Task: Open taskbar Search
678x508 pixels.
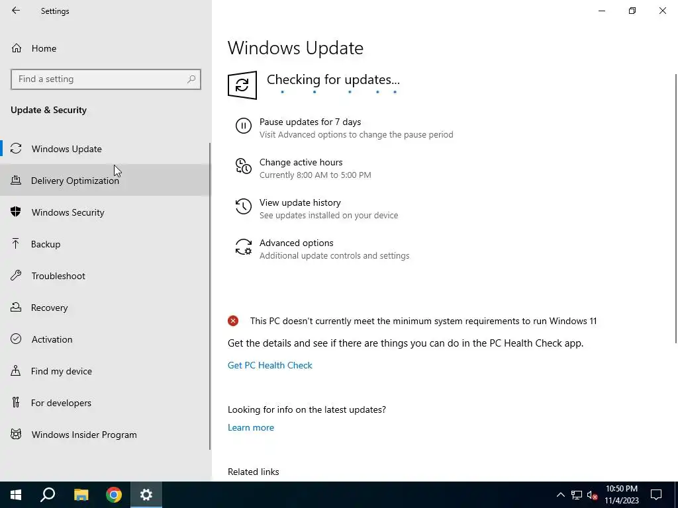Action: (48, 495)
